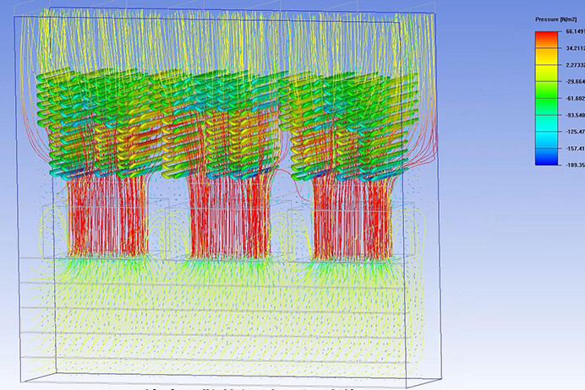Viewport: 585px width, 390px height.
Task: Click the -157.41 legend value
Action: 576,149
